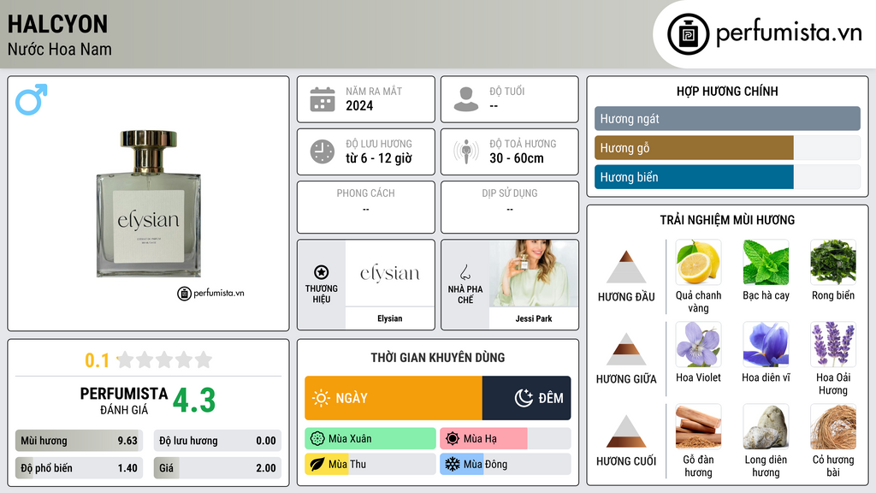The image size is (876, 493).
Task: Click the Hương giữa pyramid icon
Action: click(626, 349)
